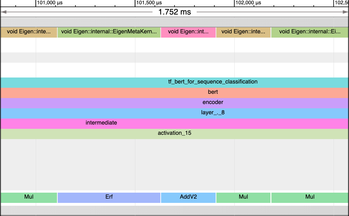Select the bert layer slice

(174, 93)
